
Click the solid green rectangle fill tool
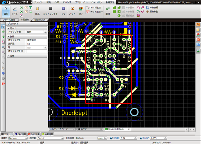pyautogui.click(x=114, y=12)
